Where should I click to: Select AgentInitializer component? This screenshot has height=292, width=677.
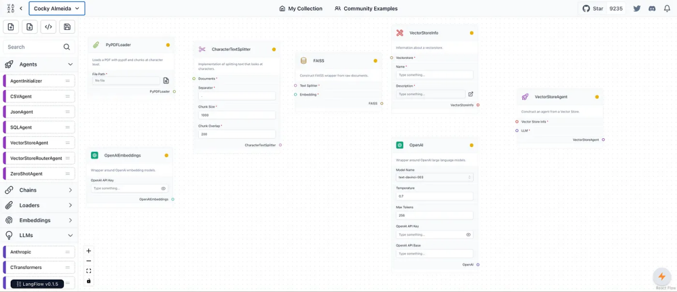pyautogui.click(x=39, y=81)
